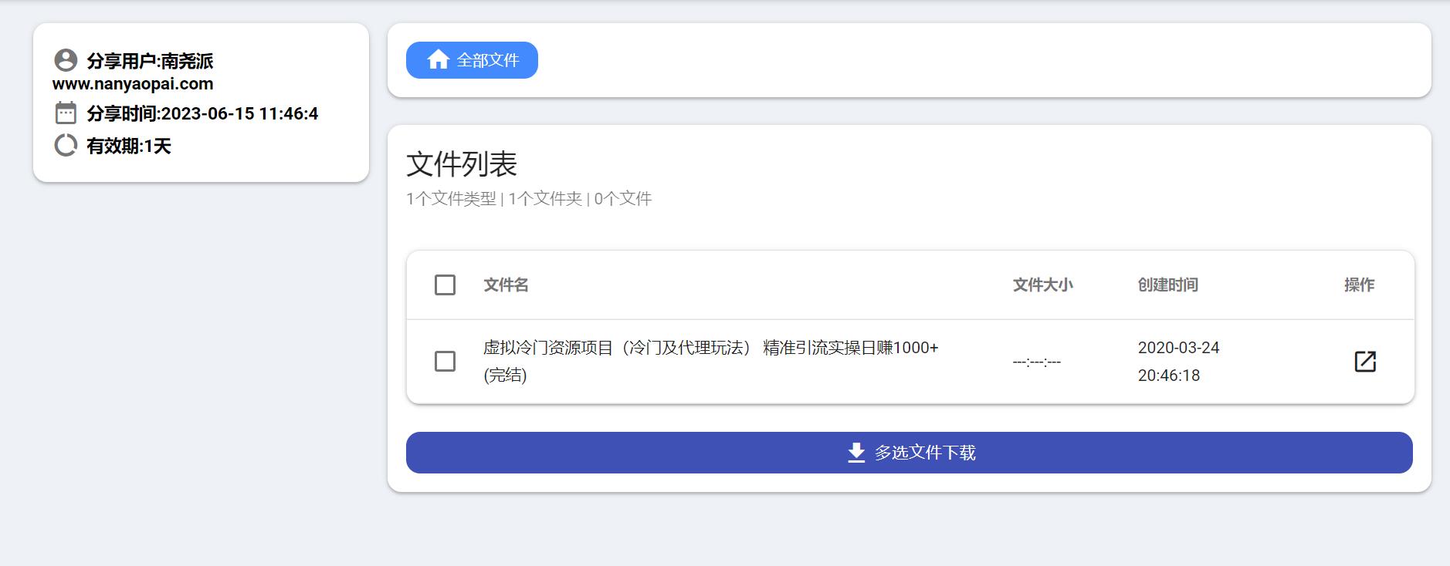The height and width of the screenshot is (566, 1450).
Task: Click the 操作 column header
Action: (1359, 285)
